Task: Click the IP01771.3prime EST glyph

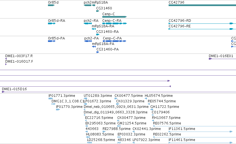Action: click(50, 98)
